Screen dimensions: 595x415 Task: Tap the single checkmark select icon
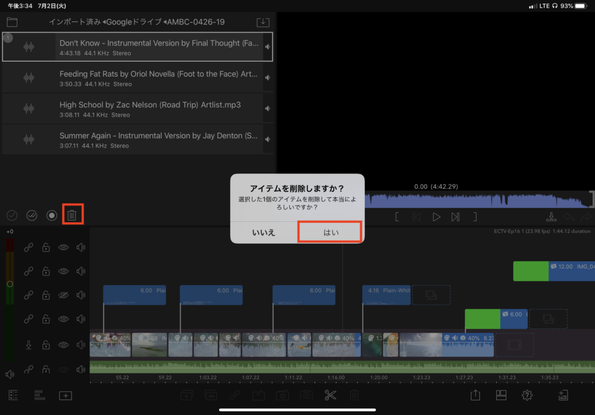(x=12, y=215)
